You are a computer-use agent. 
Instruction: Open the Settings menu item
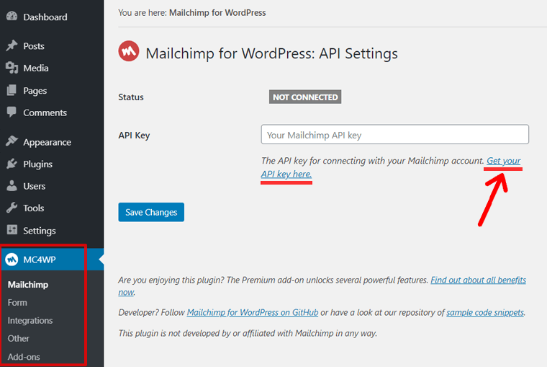coord(40,230)
